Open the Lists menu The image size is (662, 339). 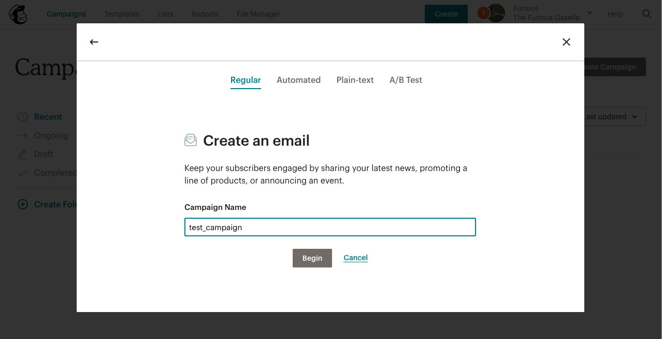pyautogui.click(x=166, y=14)
